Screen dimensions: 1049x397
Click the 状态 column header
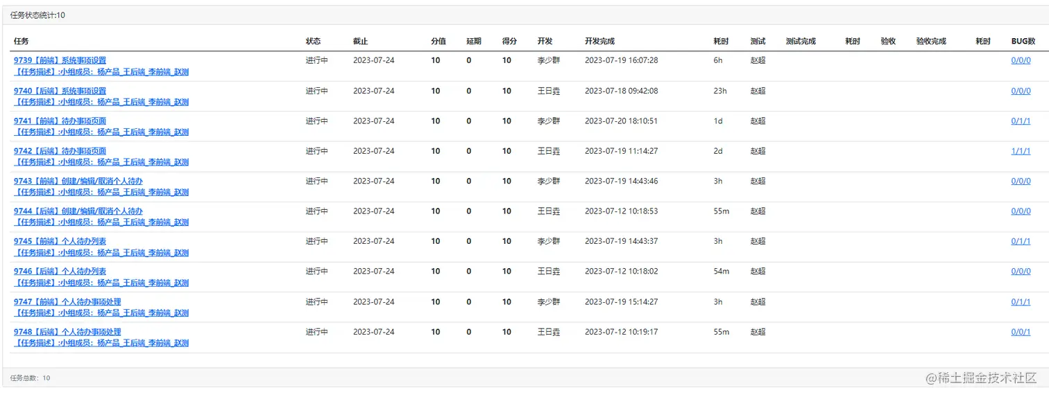(x=314, y=42)
